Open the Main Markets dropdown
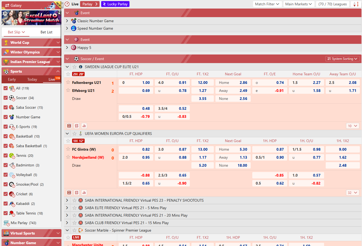 point(298,4)
